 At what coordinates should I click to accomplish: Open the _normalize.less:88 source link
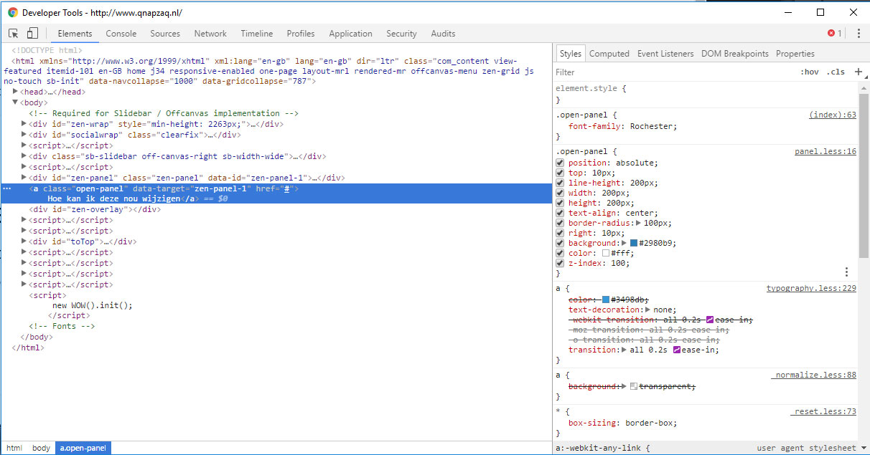814,375
